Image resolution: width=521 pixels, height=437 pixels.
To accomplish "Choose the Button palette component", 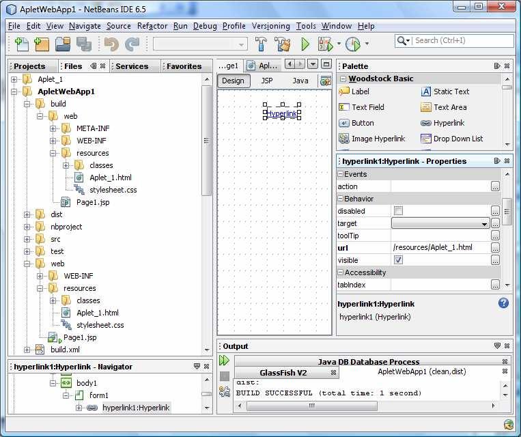I will point(356,123).
